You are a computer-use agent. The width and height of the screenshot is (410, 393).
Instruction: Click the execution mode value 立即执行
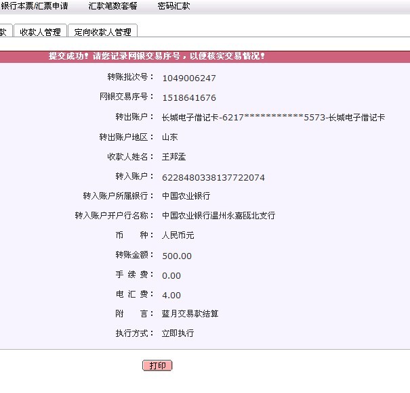point(178,334)
